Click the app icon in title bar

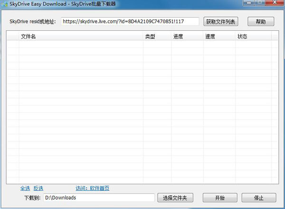[x=5, y=4]
